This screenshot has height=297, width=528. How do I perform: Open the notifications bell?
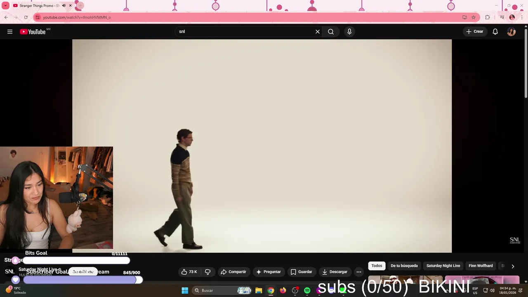pyautogui.click(x=495, y=32)
